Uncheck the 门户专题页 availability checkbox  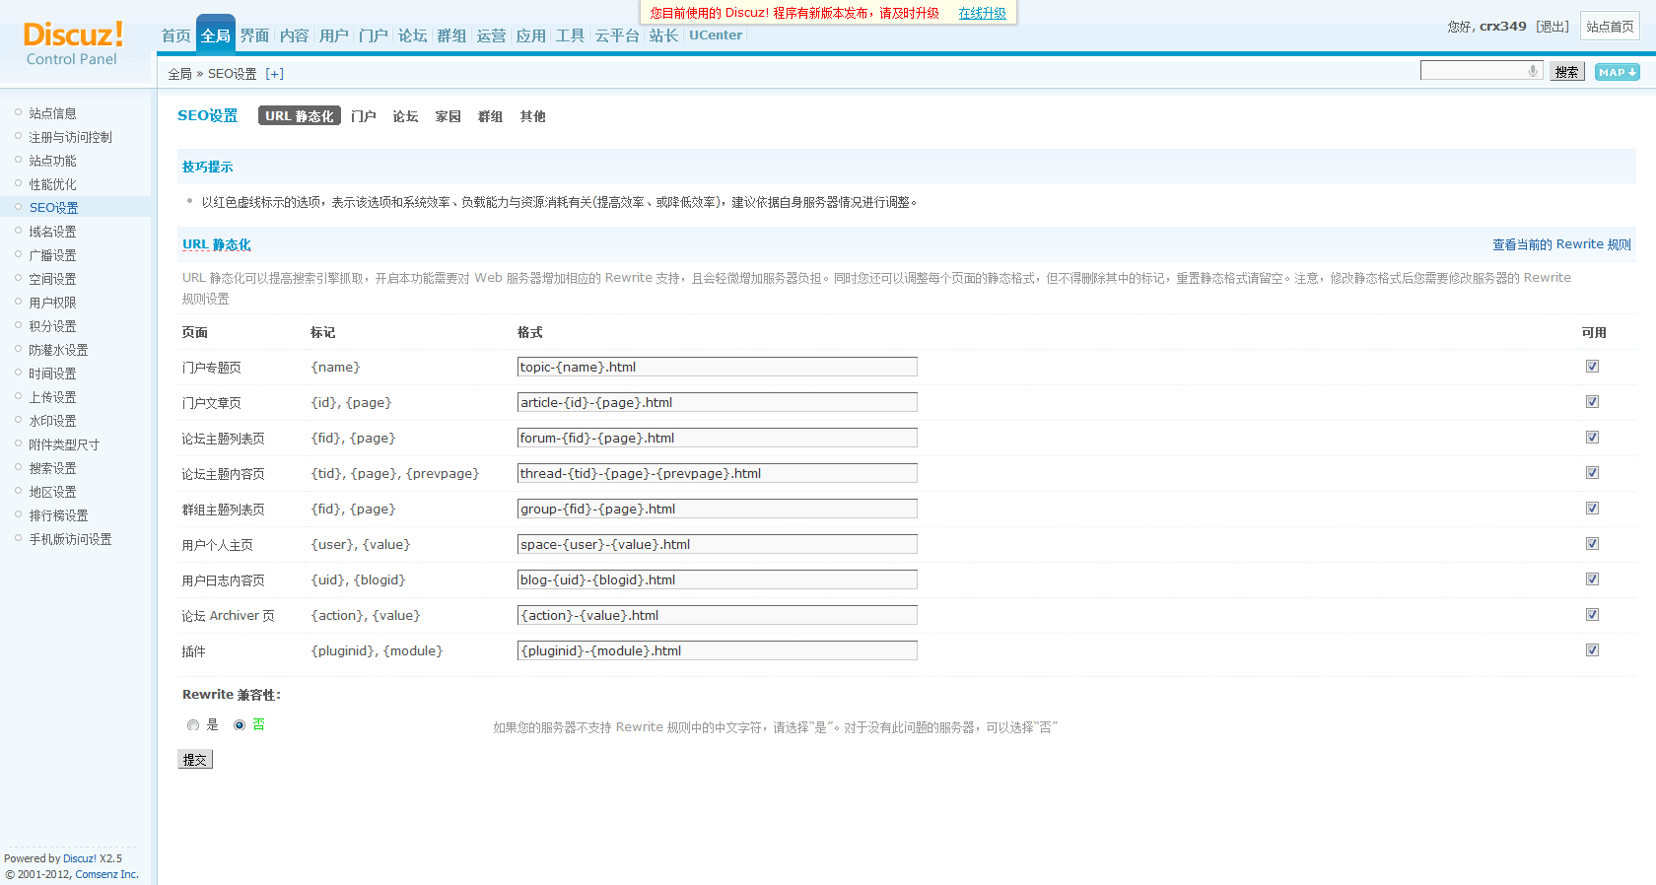tap(1592, 367)
